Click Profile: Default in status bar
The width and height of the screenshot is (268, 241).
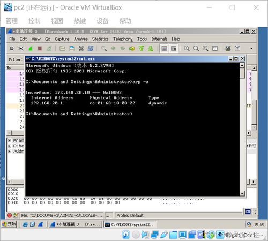(x=130, y=215)
